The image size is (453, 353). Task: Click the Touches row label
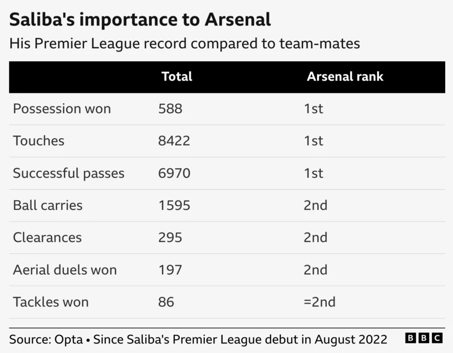tap(39, 141)
